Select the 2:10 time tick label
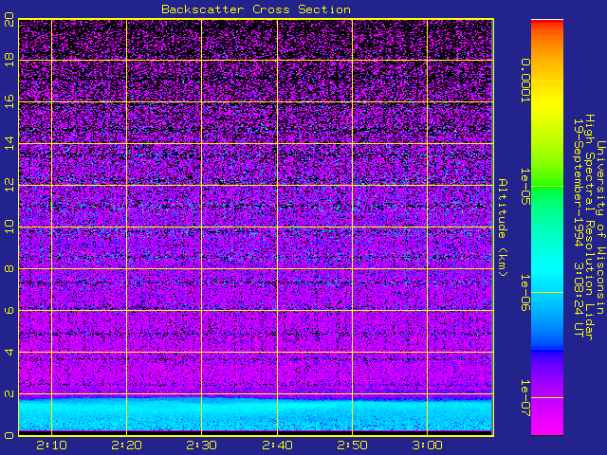The image size is (607, 455). (x=51, y=446)
